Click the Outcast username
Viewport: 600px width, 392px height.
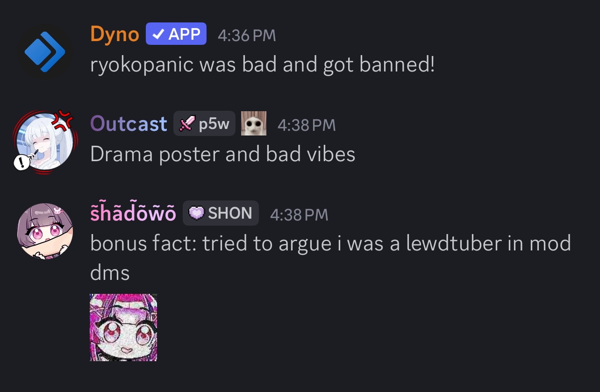point(129,124)
